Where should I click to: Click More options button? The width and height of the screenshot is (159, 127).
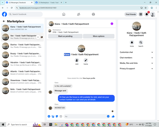(x=99, y=36)
